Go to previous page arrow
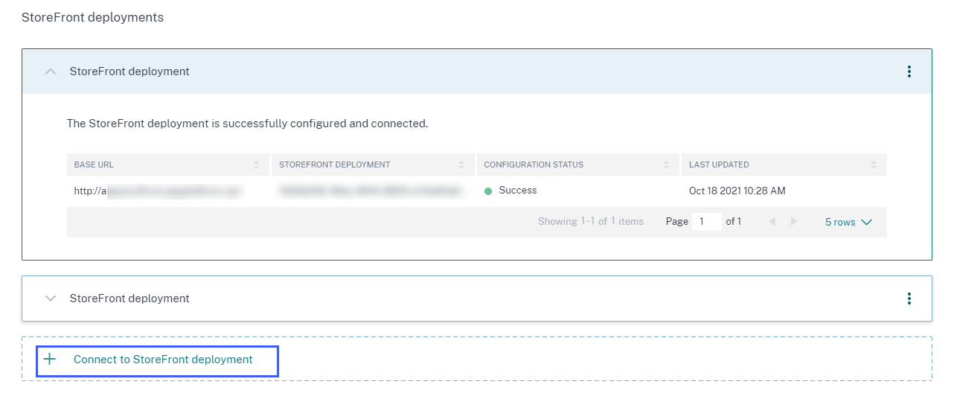Viewport: 954px width, 399px height. click(x=772, y=222)
